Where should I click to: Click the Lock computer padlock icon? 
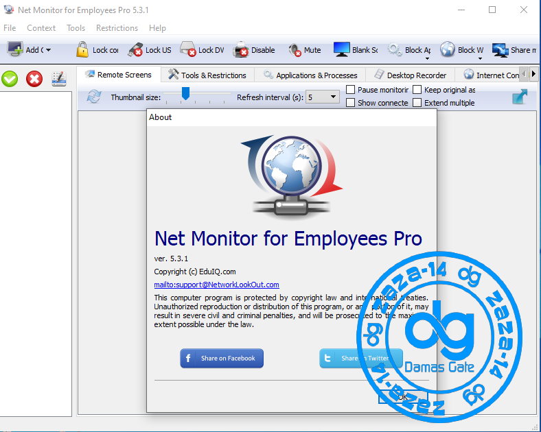coord(82,49)
